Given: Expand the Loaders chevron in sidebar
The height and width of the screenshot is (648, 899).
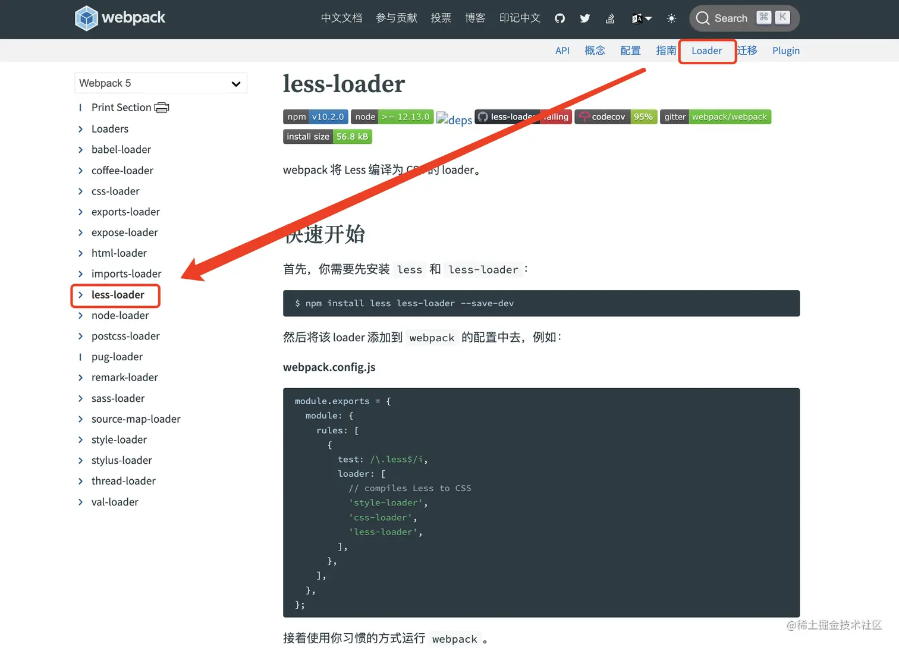Looking at the screenshot, I should click(80, 129).
